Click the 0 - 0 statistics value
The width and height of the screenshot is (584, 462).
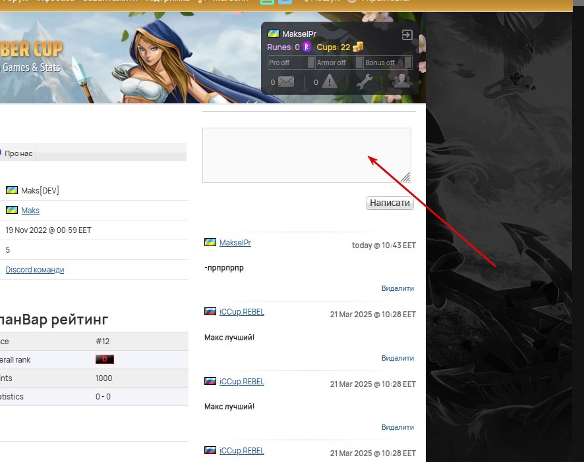pos(103,397)
